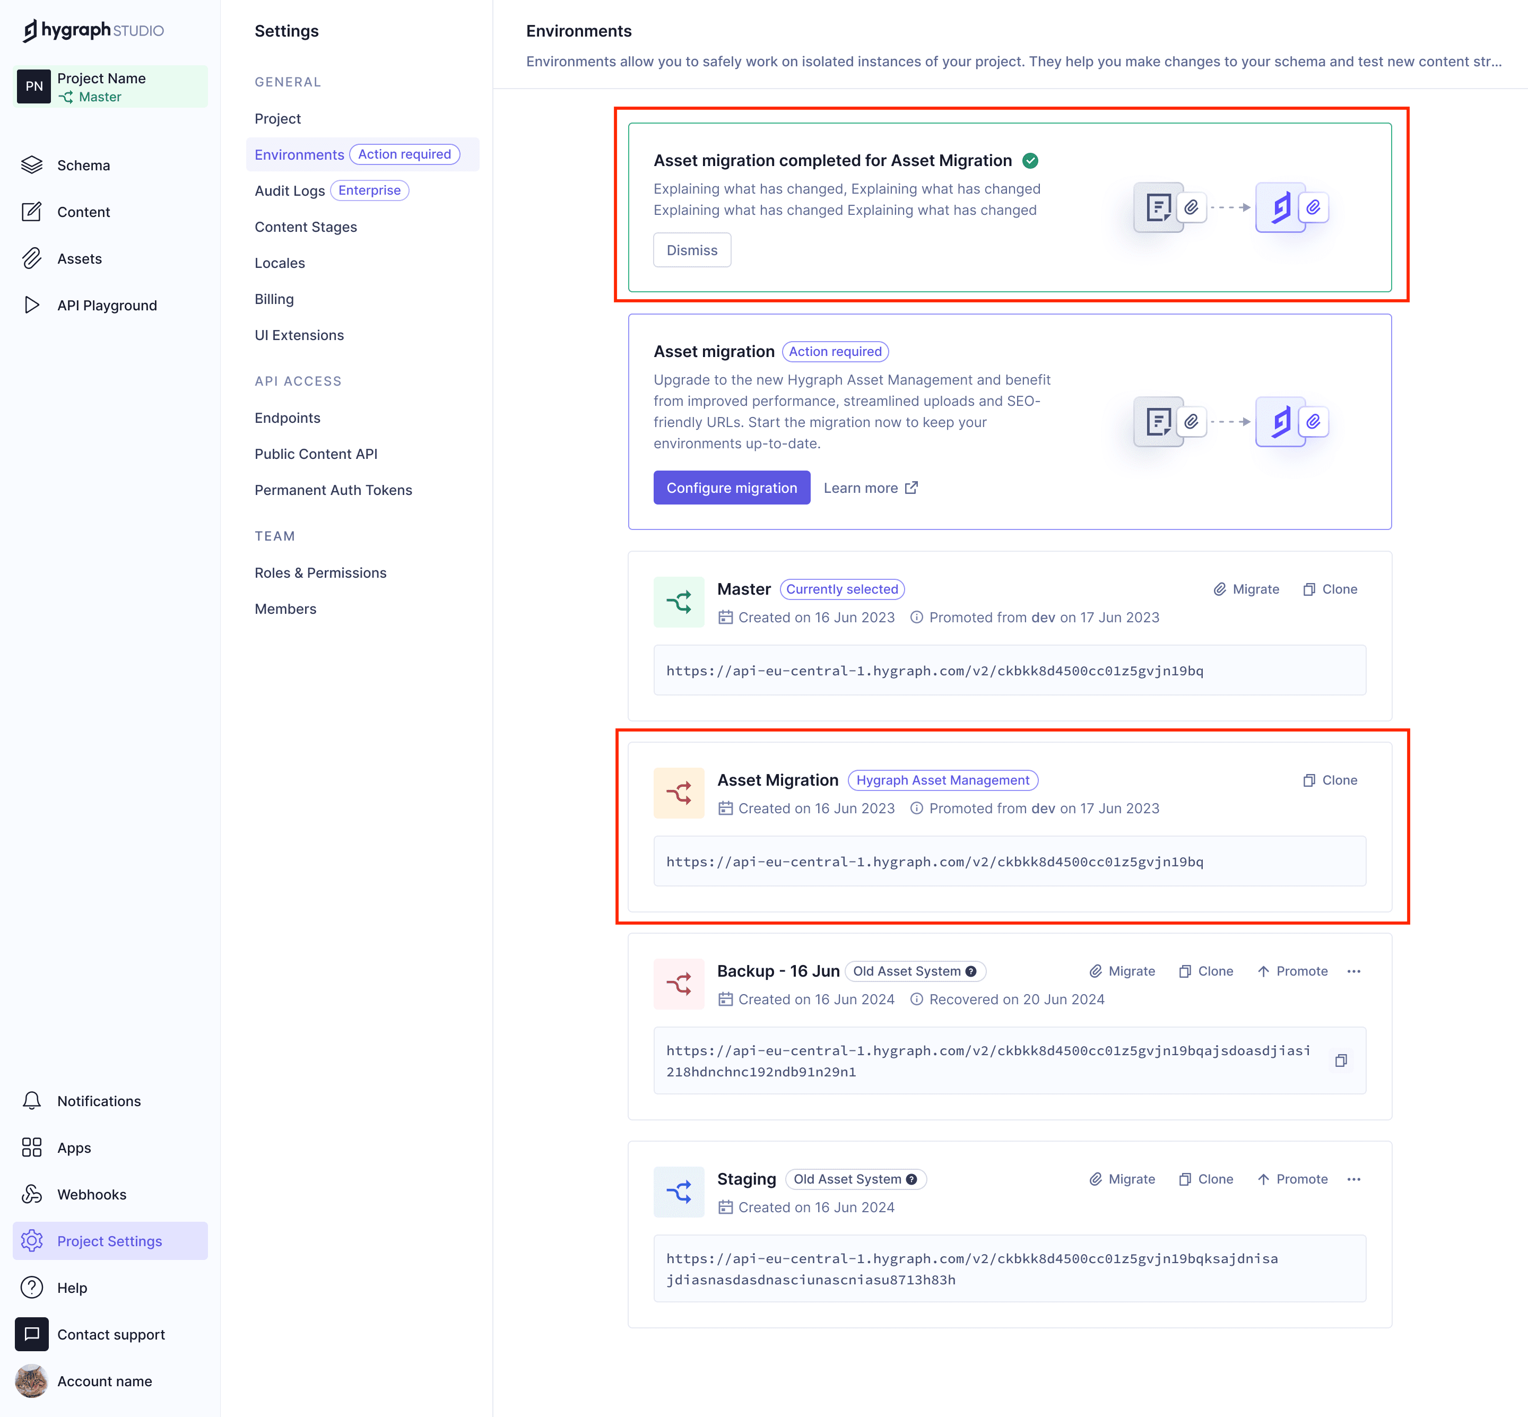Viewport: 1528px width, 1417px height.
Task: Click the Apps grid icon
Action: [x=31, y=1147]
